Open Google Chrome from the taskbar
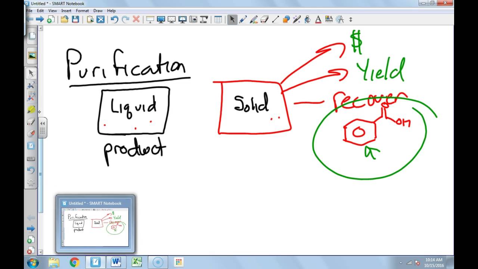This screenshot has width=478, height=269. [74, 262]
